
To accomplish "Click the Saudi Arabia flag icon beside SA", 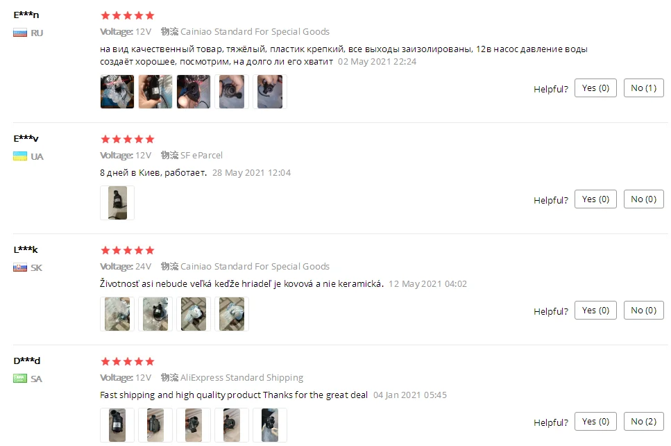I will pyautogui.click(x=20, y=379).
